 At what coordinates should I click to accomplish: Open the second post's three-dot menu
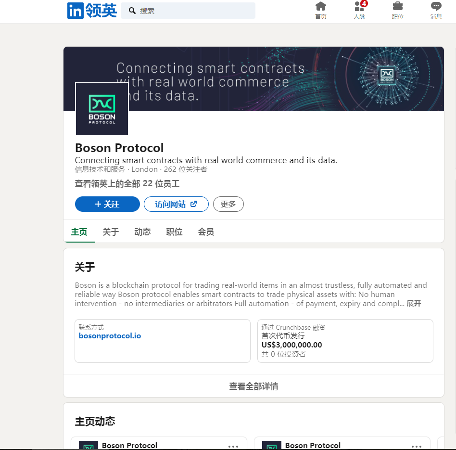tap(417, 446)
